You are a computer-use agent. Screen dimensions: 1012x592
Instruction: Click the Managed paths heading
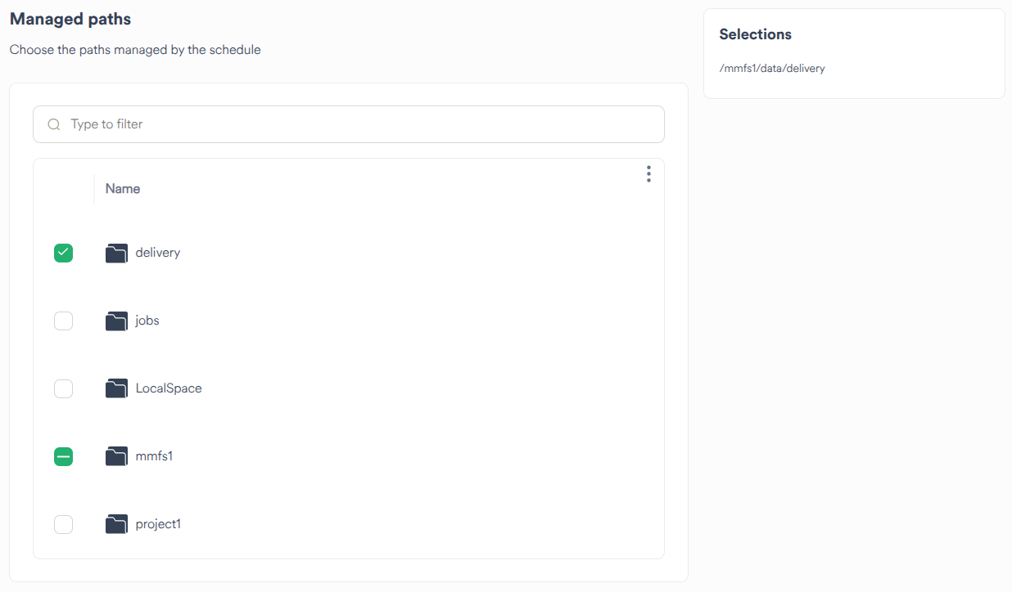[70, 18]
